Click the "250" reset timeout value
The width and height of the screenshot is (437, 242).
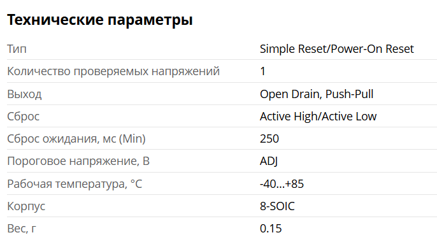[269, 139]
